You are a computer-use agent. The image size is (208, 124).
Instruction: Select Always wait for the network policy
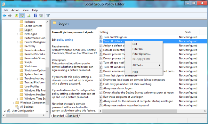click(138, 101)
